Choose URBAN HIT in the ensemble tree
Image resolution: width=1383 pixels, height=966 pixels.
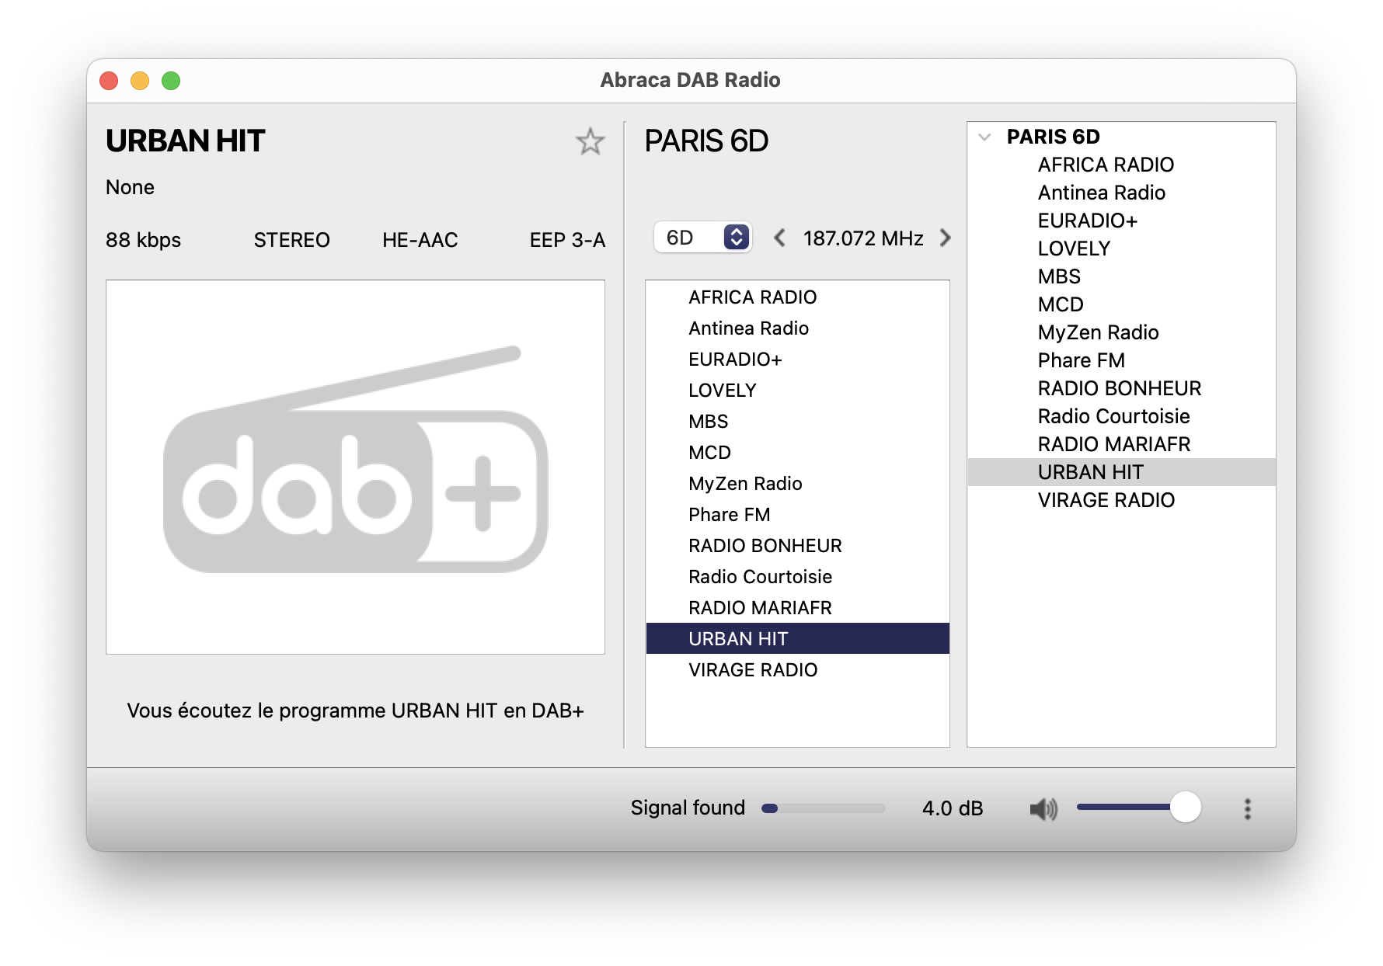point(1121,472)
